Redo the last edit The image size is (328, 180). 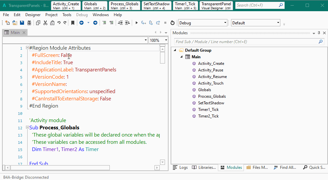(x=65, y=23)
